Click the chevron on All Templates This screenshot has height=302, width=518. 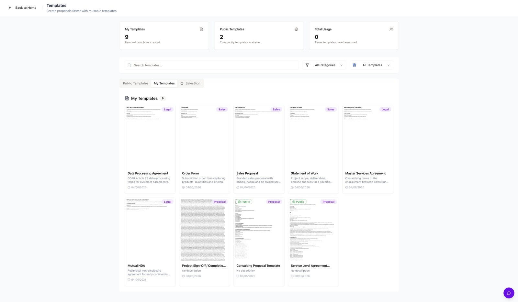[x=388, y=65]
